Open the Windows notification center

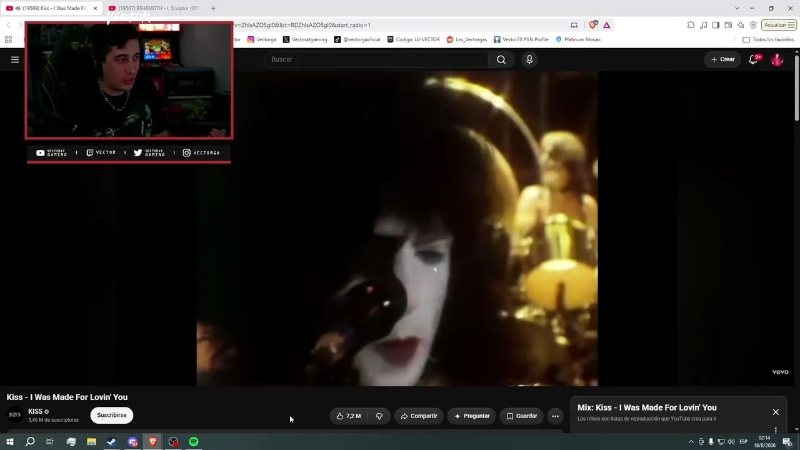787,442
